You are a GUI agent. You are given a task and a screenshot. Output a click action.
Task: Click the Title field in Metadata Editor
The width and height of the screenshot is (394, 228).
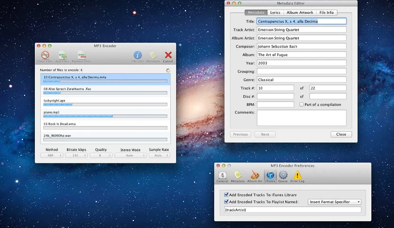(x=302, y=21)
